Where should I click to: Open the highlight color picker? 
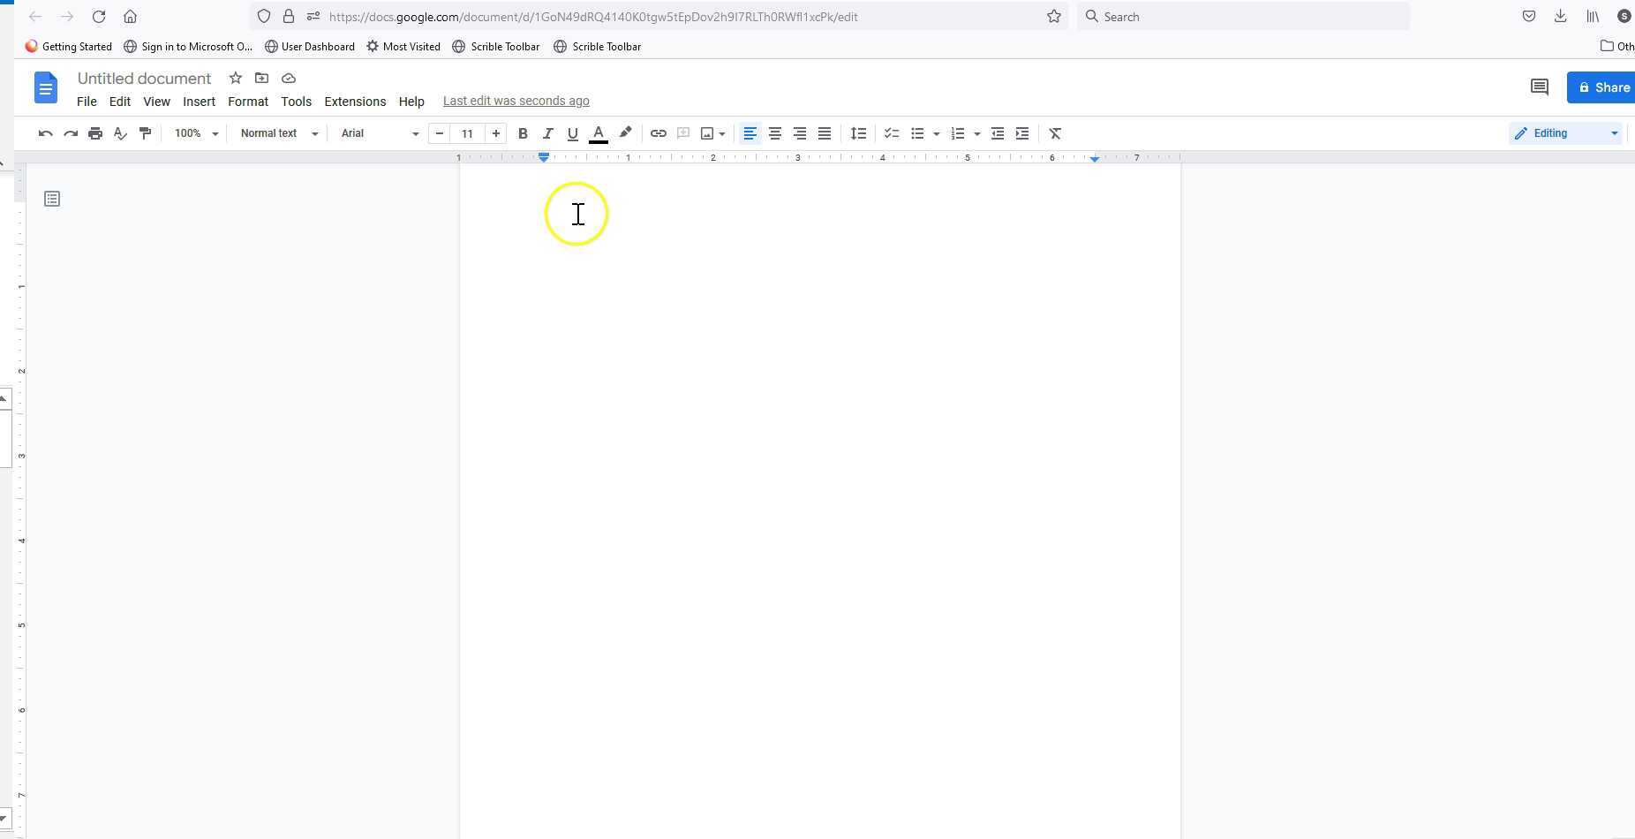(625, 133)
